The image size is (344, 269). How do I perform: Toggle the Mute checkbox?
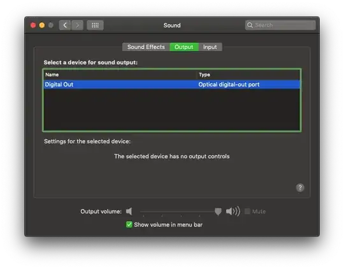[247, 211]
